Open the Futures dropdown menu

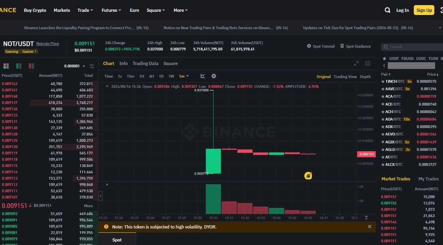[111, 10]
